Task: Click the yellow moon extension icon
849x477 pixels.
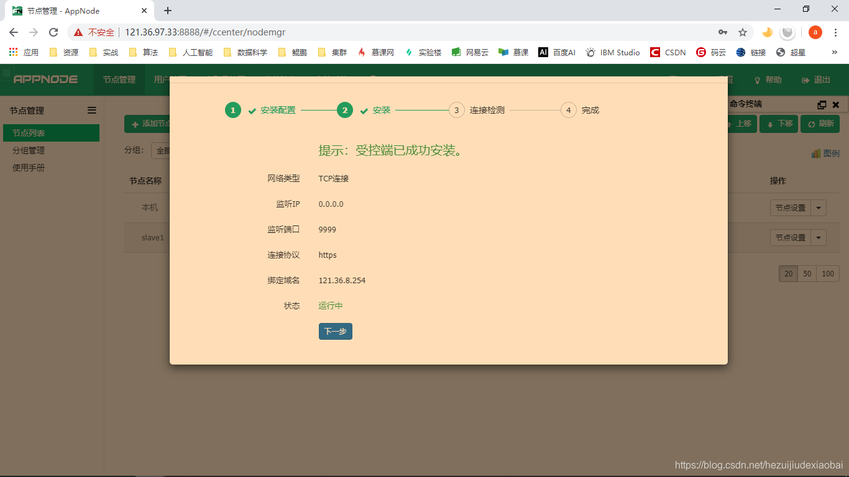Action: (x=768, y=32)
